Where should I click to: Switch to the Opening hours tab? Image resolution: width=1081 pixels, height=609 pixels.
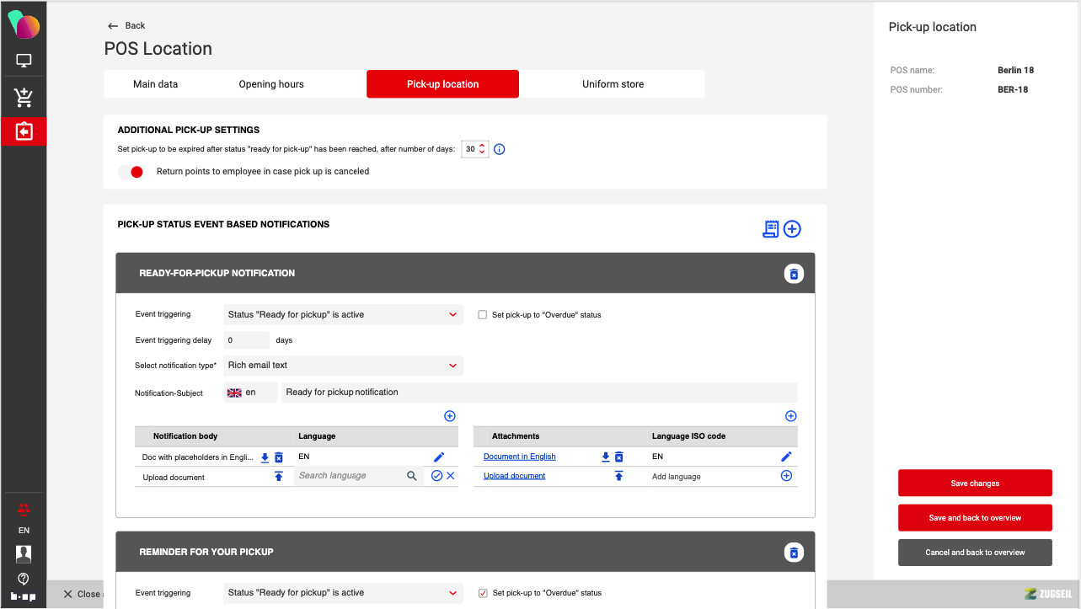tap(271, 84)
